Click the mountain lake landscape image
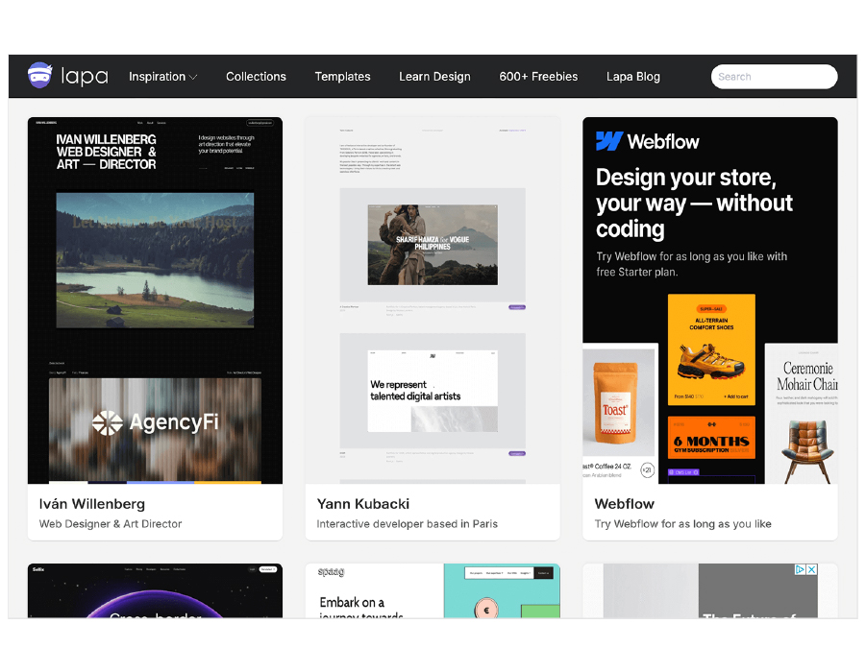Viewport: 866px width, 672px height. click(x=155, y=260)
